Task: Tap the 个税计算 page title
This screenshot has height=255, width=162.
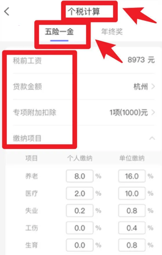Action: coord(84,12)
